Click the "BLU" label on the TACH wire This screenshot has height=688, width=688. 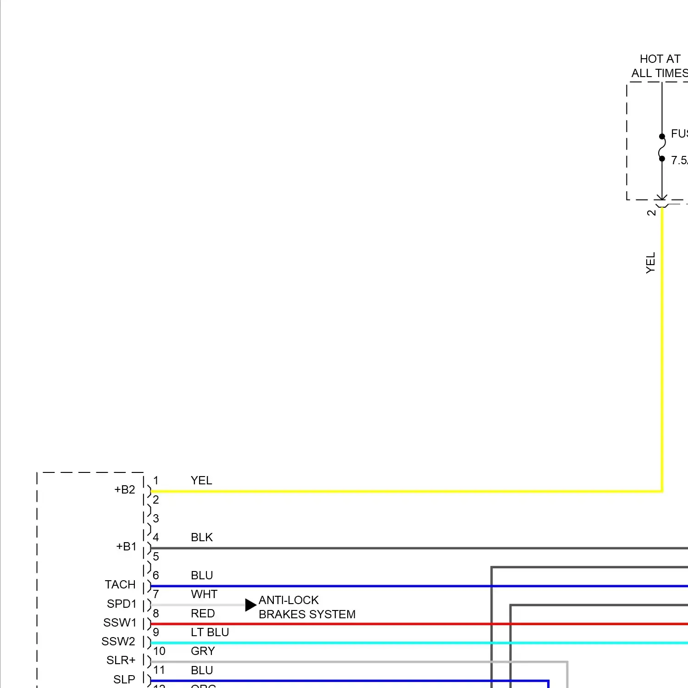202,575
